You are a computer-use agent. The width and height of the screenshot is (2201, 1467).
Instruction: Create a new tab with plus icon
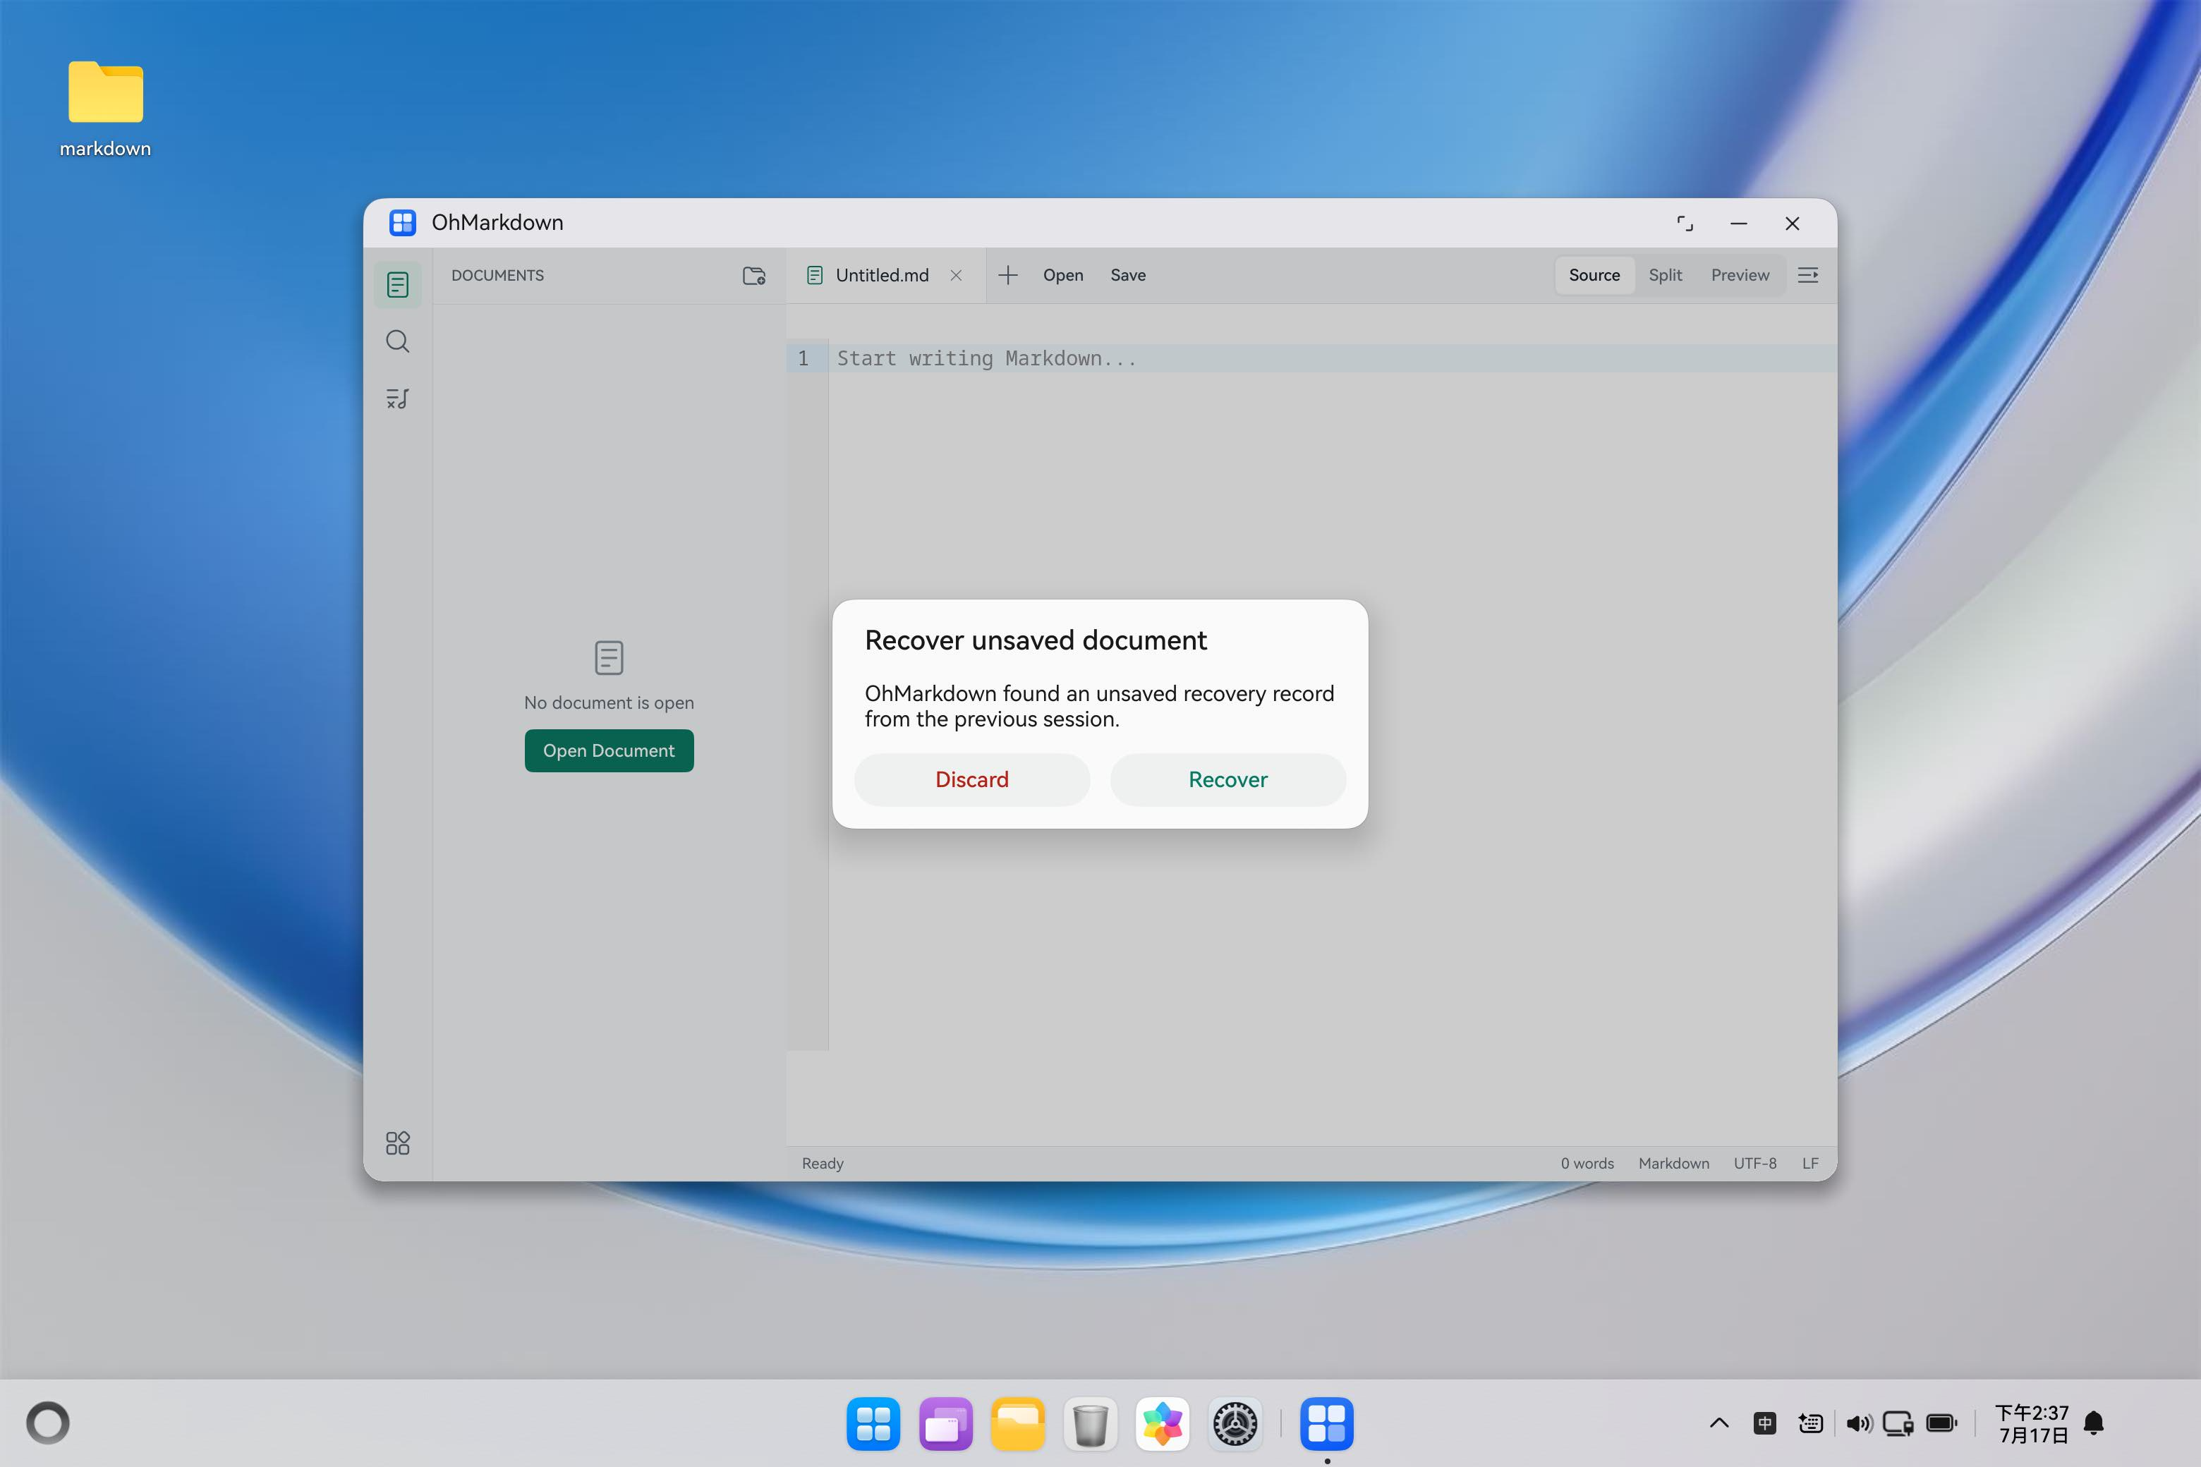tap(1008, 275)
